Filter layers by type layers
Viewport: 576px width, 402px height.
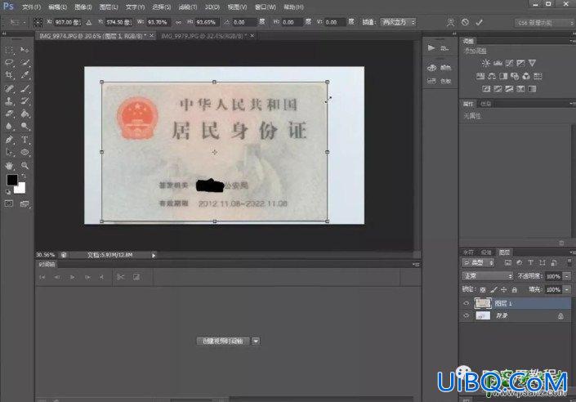(530, 263)
